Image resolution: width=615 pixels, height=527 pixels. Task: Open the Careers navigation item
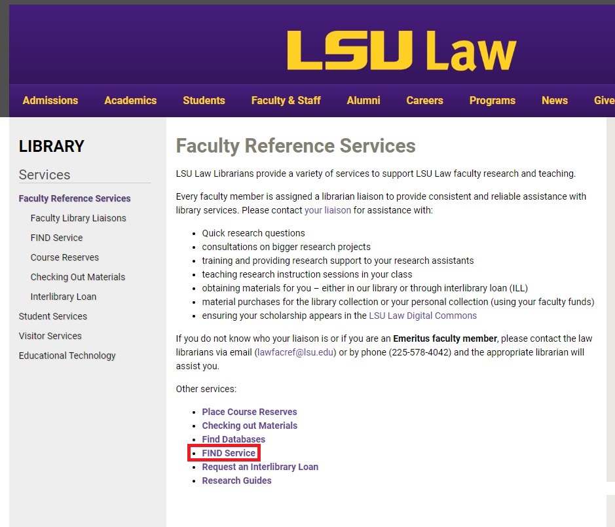click(x=424, y=100)
